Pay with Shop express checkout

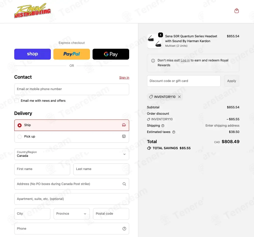pyautogui.click(x=33, y=54)
